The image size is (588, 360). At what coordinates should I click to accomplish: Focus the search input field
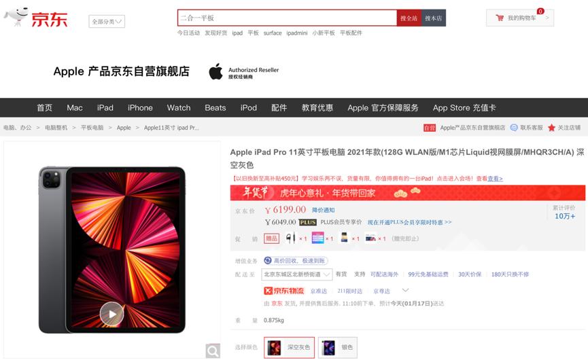[287, 18]
